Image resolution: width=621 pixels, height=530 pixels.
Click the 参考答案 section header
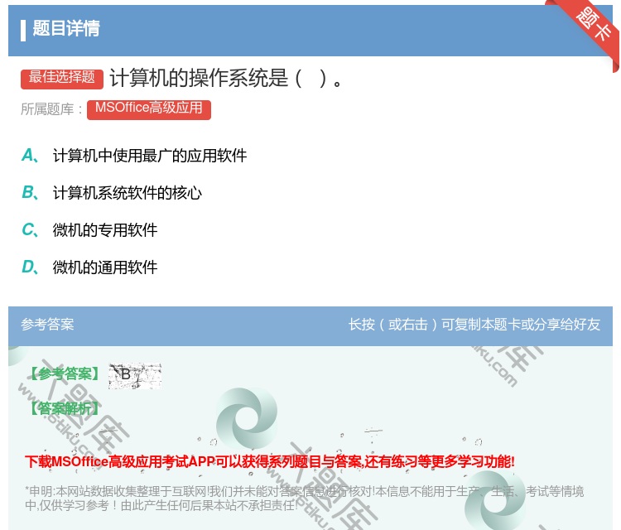click(47, 325)
